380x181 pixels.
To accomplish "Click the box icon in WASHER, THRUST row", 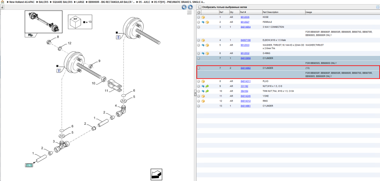I will 207,45.
